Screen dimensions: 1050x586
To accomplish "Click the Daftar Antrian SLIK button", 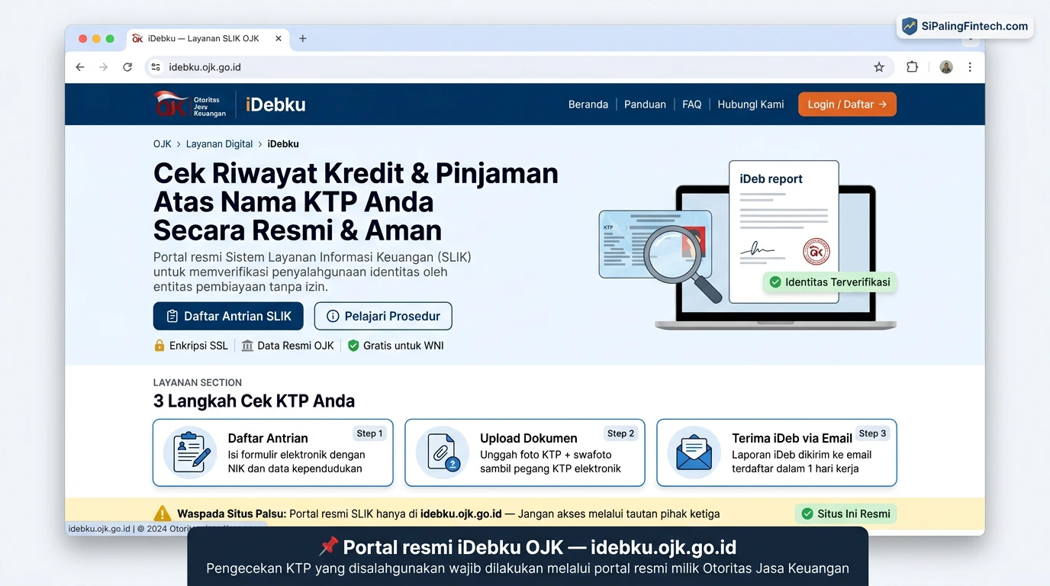I will pyautogui.click(x=227, y=316).
